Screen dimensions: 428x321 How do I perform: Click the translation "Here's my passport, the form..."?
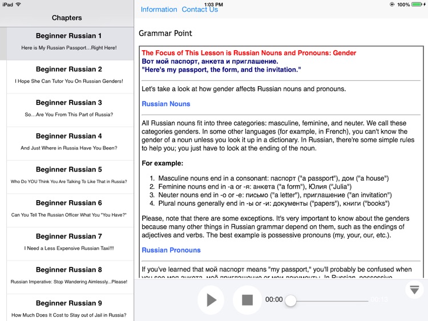221,70
